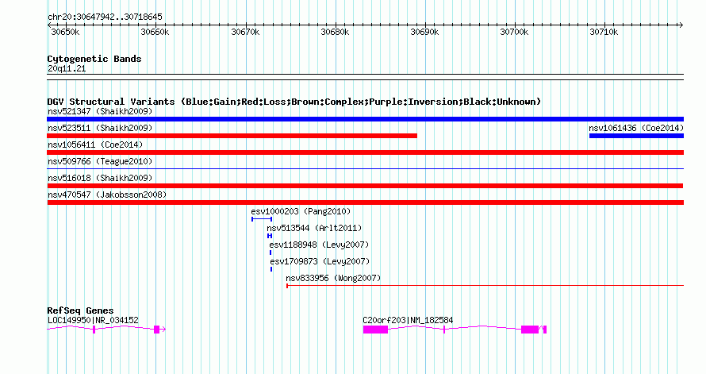This screenshot has height=374, width=706.
Task: Open nsv513544 (Arlt2011) variant label
Action: pos(314,228)
